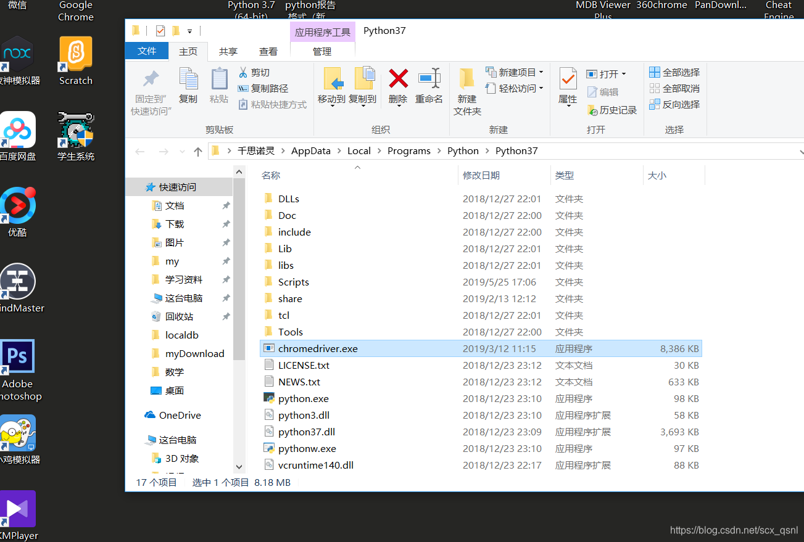Open the Move to (移动到) menu
Screen dimensions: 804x542
[332, 86]
